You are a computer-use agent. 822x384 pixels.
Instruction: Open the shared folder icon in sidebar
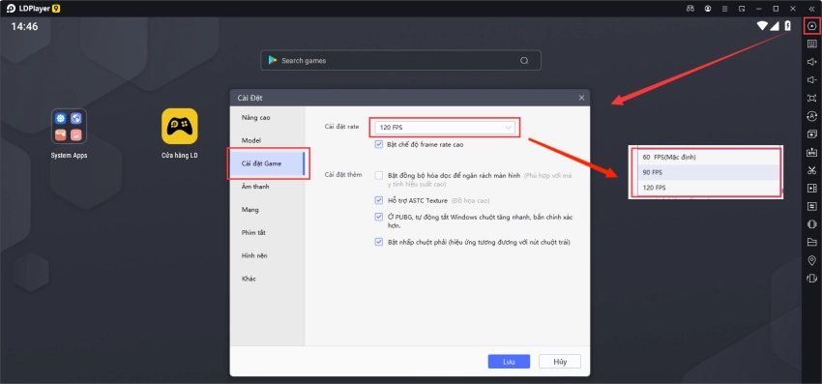point(812,242)
